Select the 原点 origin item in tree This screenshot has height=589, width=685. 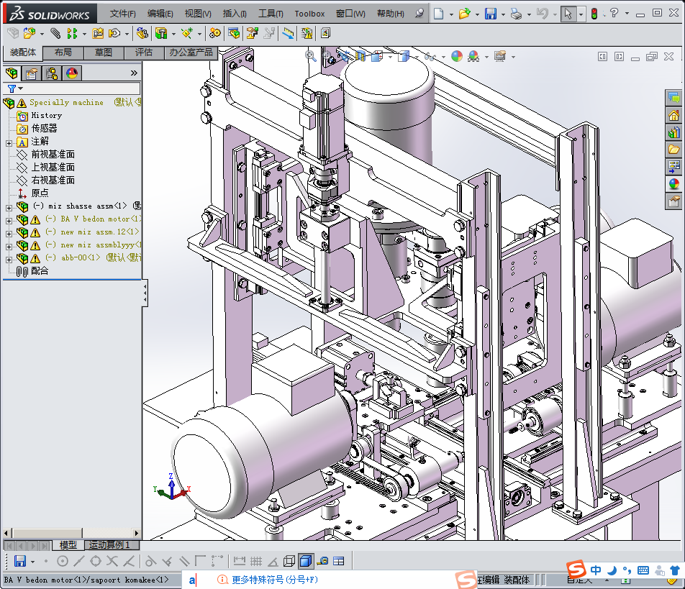[40, 193]
